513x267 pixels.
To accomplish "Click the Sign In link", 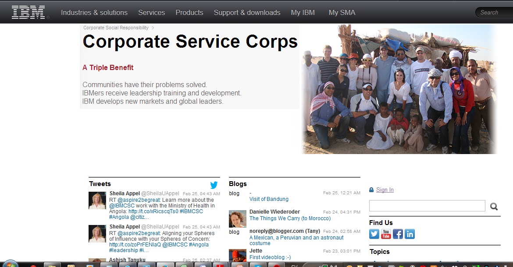I will [x=385, y=190].
